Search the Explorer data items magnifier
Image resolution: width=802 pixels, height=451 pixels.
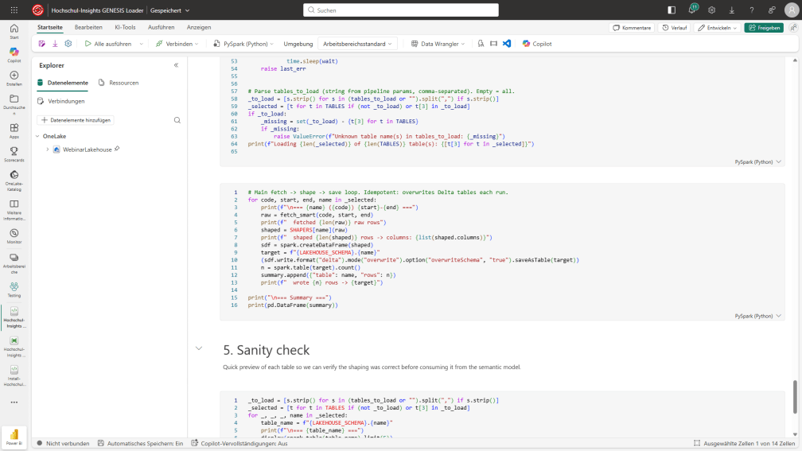(x=177, y=120)
